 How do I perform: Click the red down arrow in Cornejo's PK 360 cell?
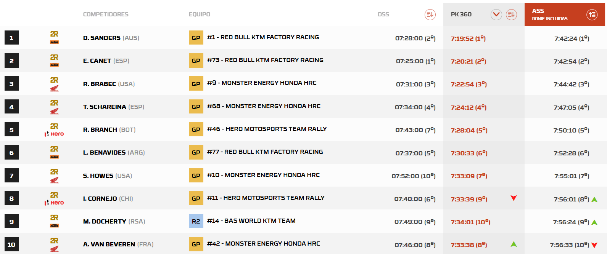pos(514,198)
